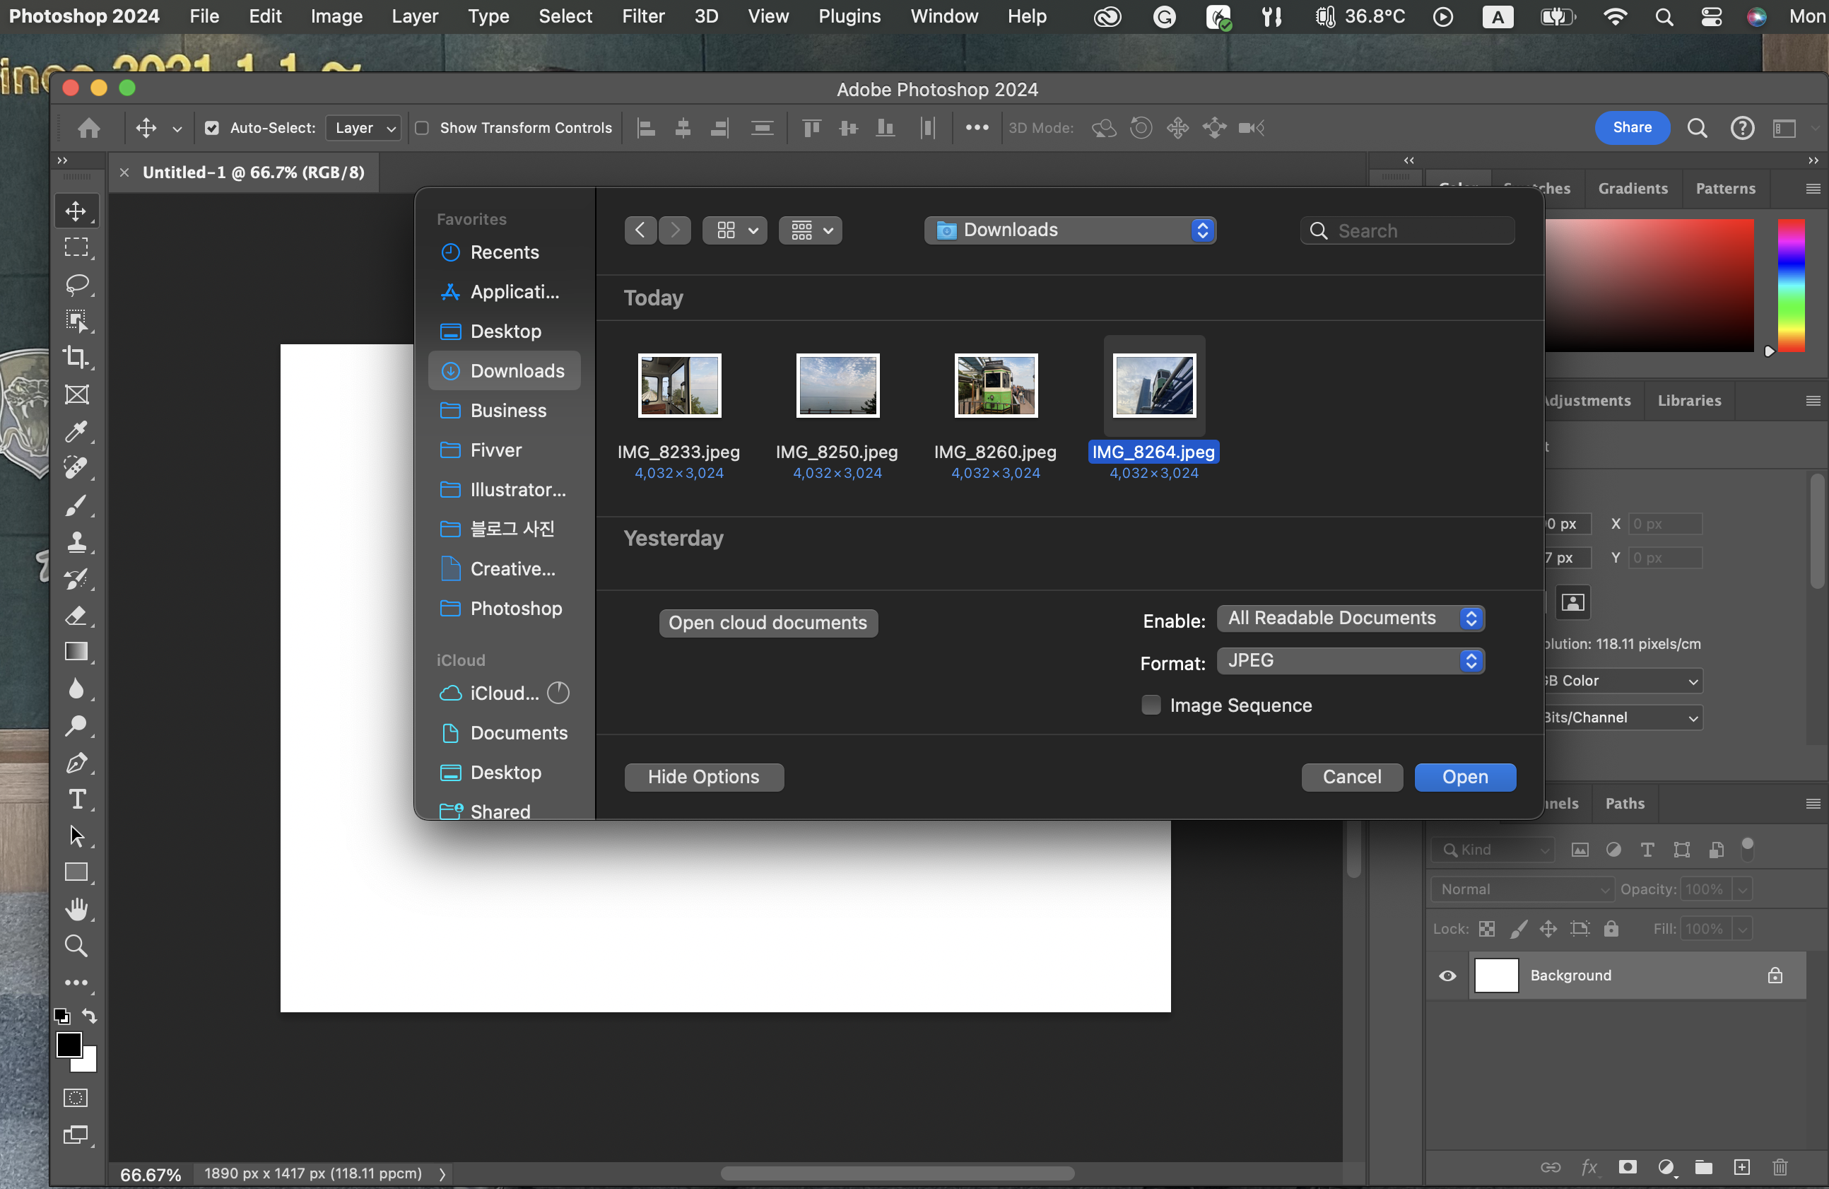
Task: Select the Zoom tool in toolbar
Action: [x=76, y=945]
